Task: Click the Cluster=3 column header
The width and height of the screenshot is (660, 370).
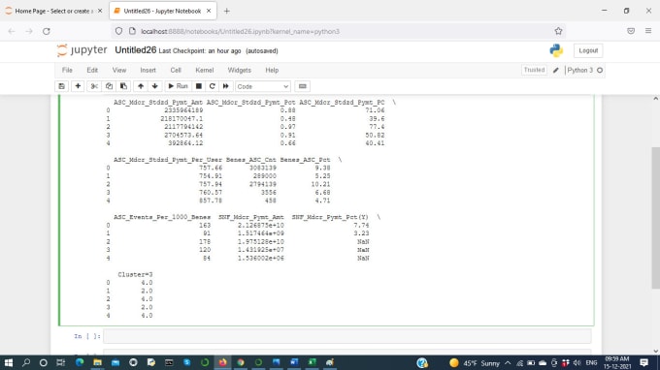Action: click(135, 275)
